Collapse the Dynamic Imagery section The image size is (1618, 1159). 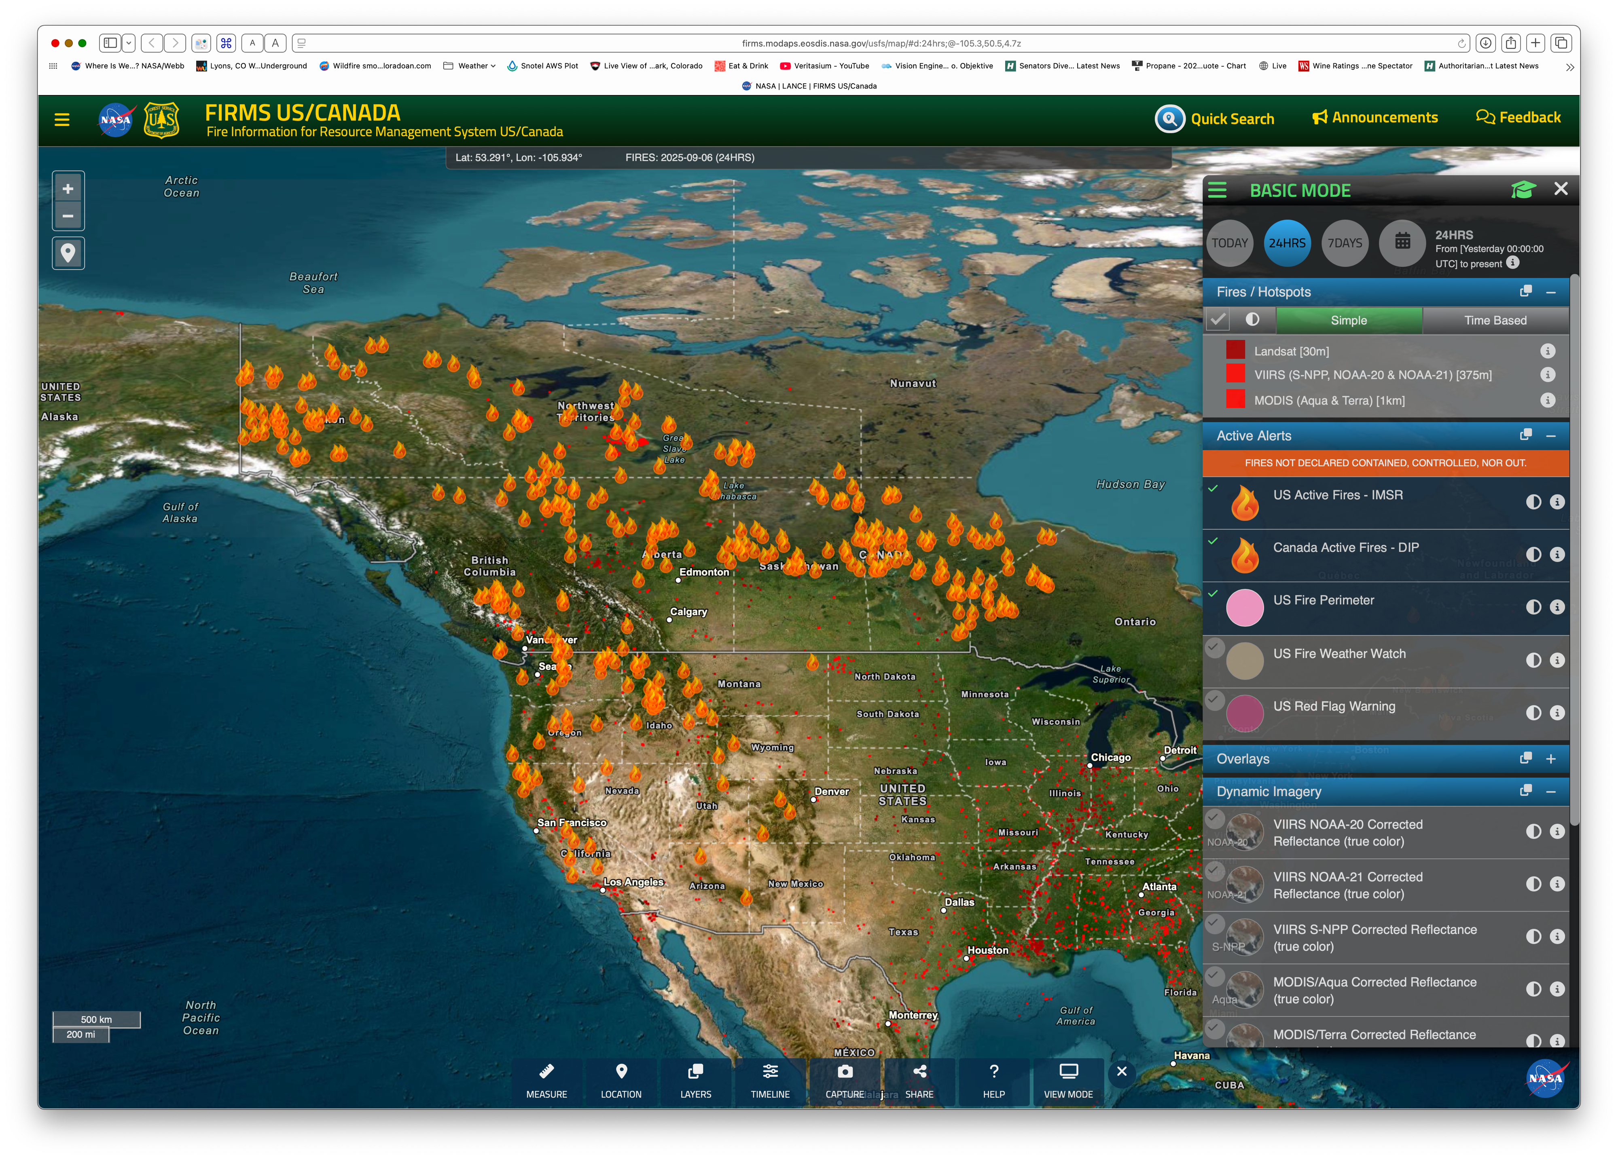pyautogui.click(x=1550, y=792)
